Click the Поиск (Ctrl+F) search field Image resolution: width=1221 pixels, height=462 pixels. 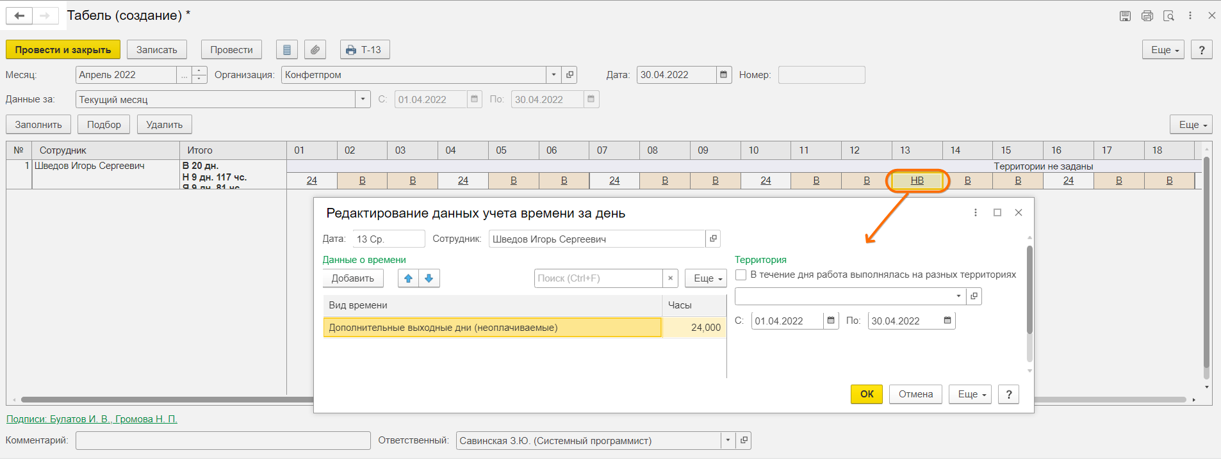pos(598,278)
